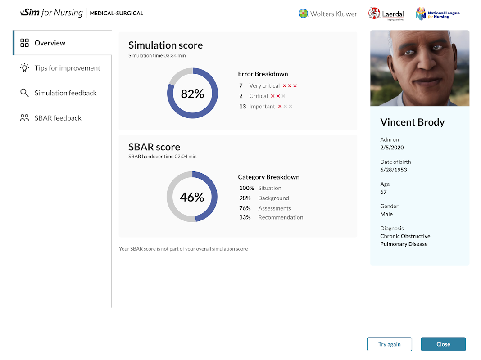481x360 pixels.
Task: Click the SBAR feedback people icon
Action: 24,118
